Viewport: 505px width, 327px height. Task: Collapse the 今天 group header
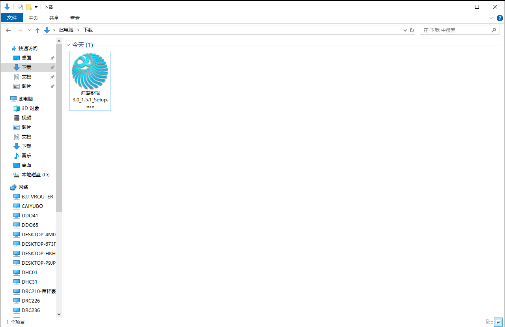(69, 45)
